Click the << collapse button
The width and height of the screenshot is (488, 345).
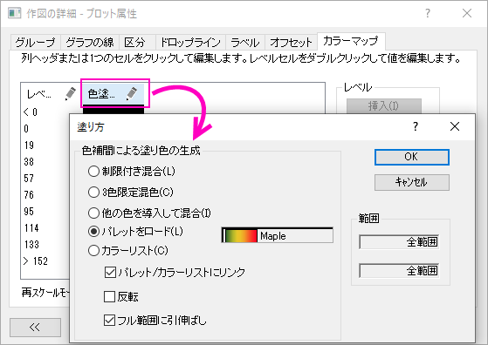[35, 327]
